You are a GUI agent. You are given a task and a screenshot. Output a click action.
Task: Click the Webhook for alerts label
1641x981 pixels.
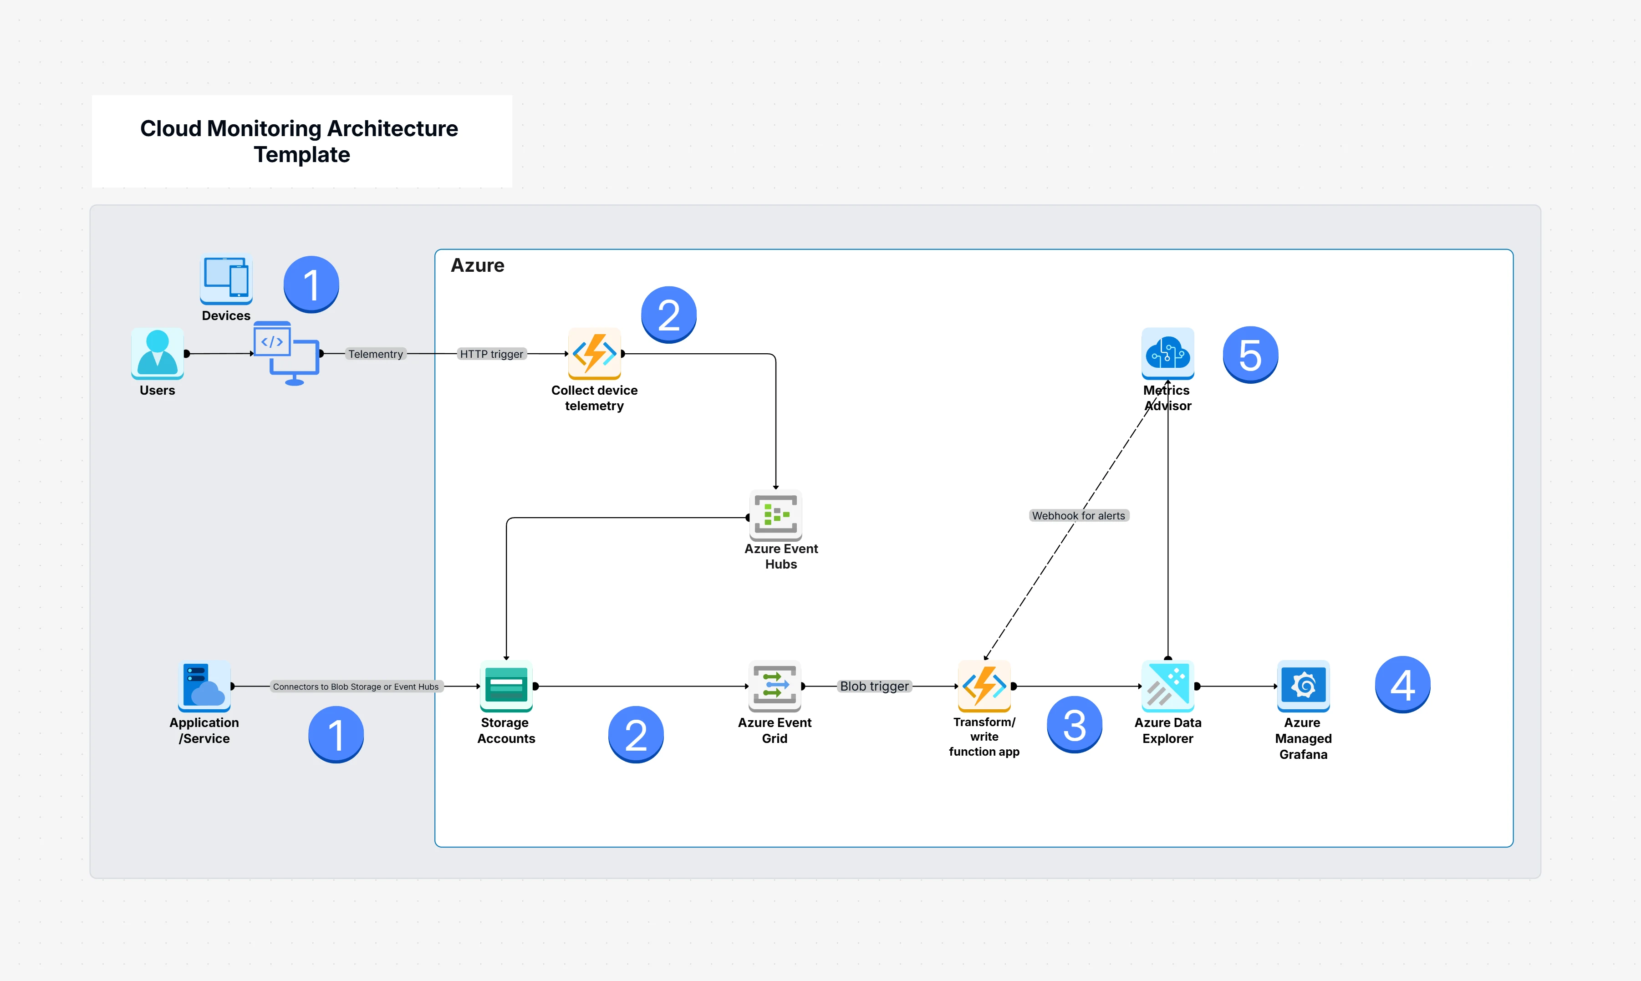pyautogui.click(x=1078, y=516)
